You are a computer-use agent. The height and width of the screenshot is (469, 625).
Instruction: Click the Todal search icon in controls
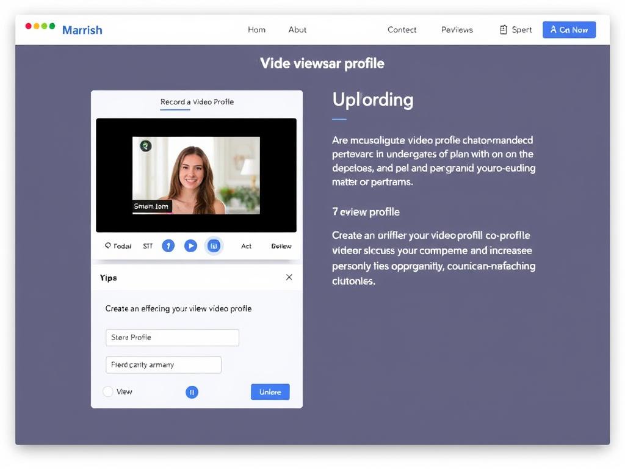coord(108,245)
